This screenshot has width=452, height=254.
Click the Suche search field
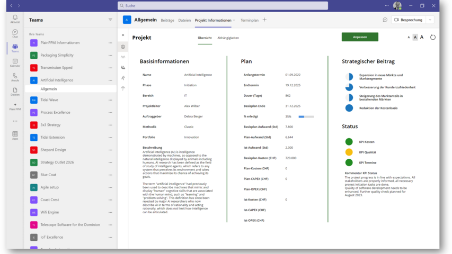(223, 5)
